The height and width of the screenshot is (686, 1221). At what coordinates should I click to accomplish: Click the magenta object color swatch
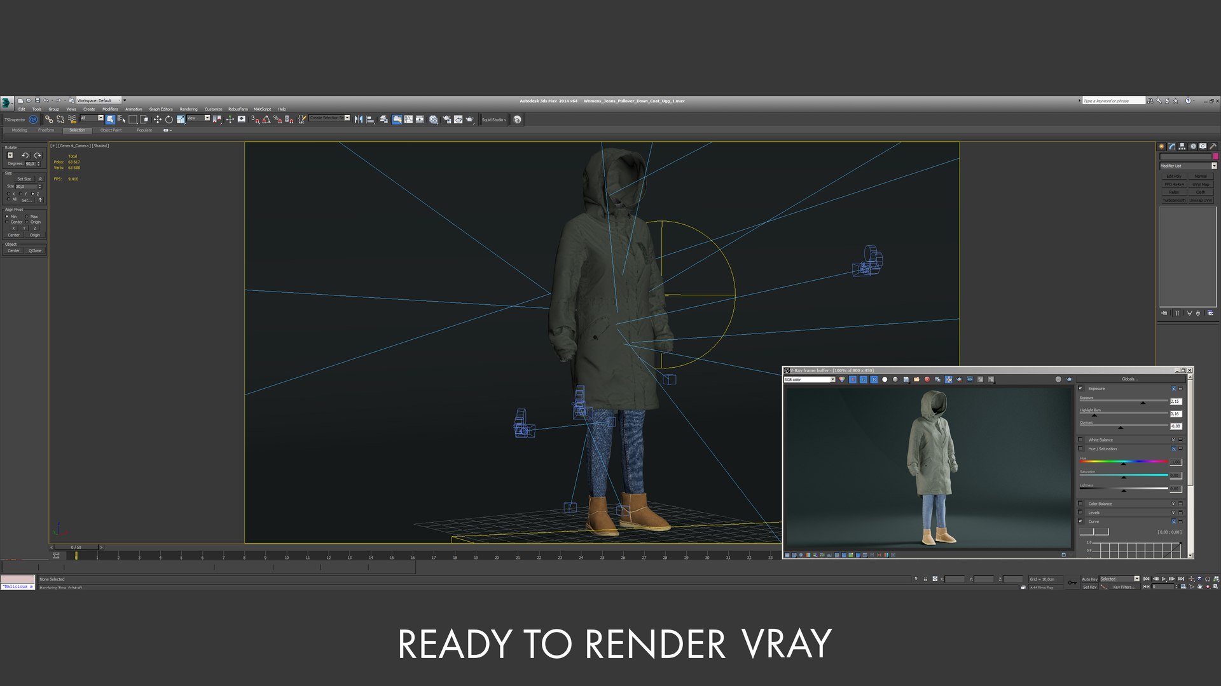click(1216, 156)
